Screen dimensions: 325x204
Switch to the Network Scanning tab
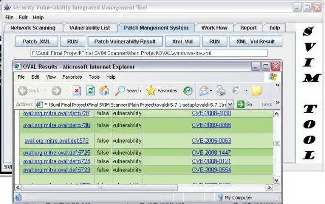pyautogui.click(x=33, y=28)
